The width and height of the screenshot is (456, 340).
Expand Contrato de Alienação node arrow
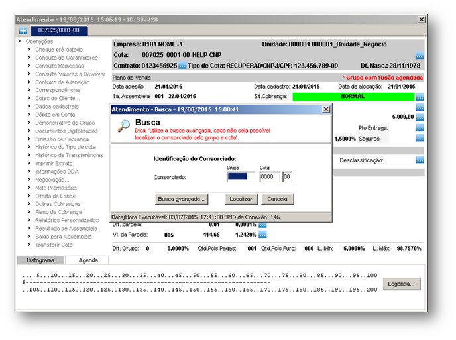[29, 82]
